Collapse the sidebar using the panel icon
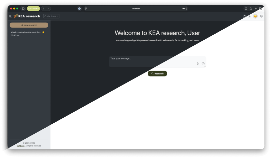272x159 pixels. 10,16
